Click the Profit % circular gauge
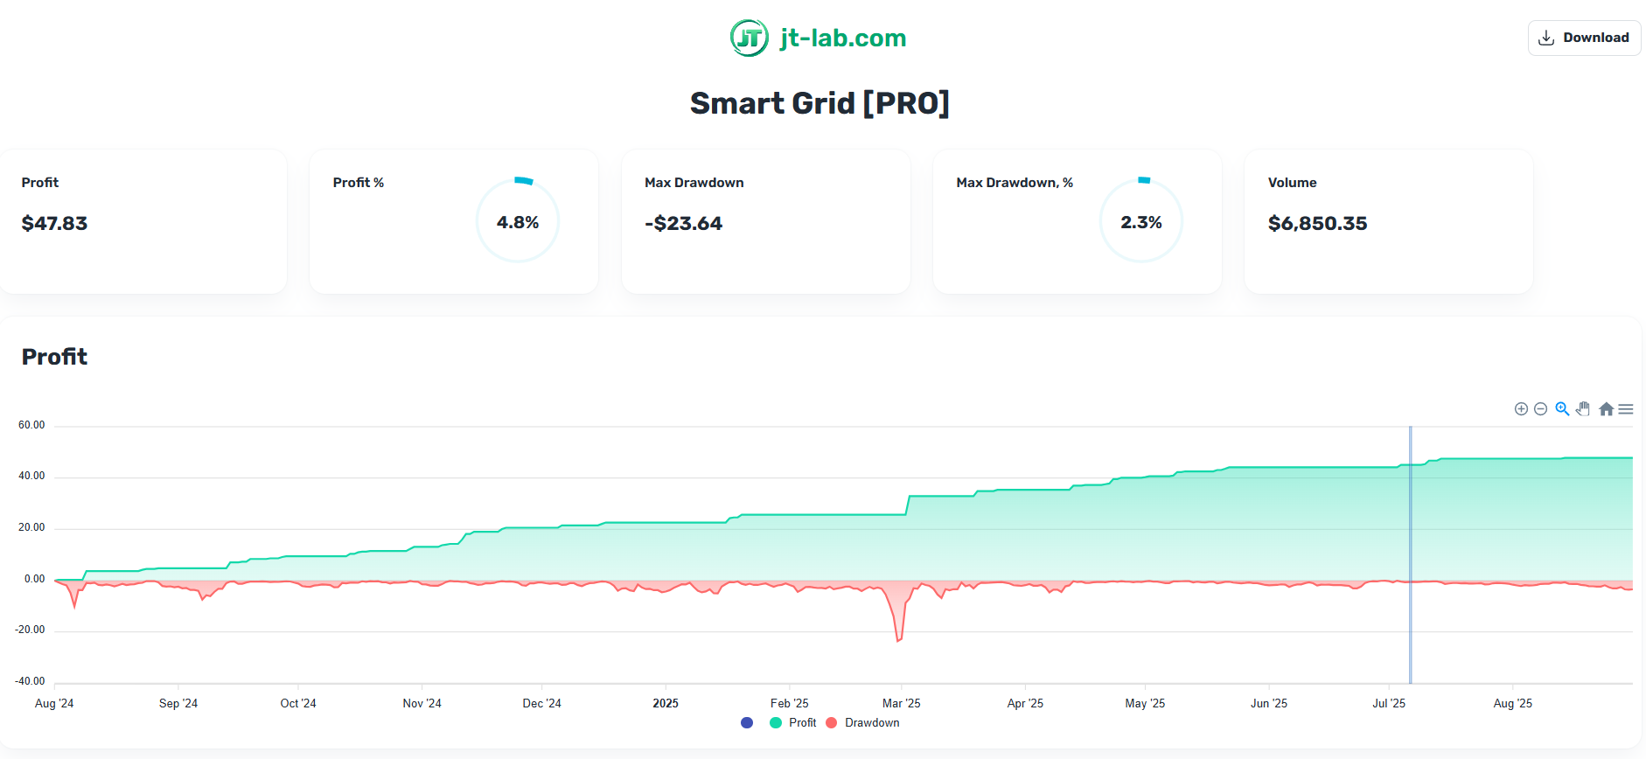 tap(518, 221)
